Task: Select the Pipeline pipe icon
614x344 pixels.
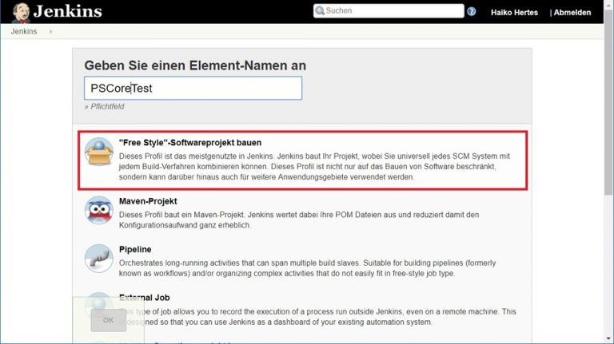Action: click(x=99, y=259)
